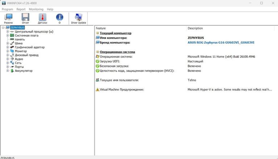The width and height of the screenshot is (278, 159).
Task: Open the Резюме summary toolbar icon
Action: [x=8, y=18]
